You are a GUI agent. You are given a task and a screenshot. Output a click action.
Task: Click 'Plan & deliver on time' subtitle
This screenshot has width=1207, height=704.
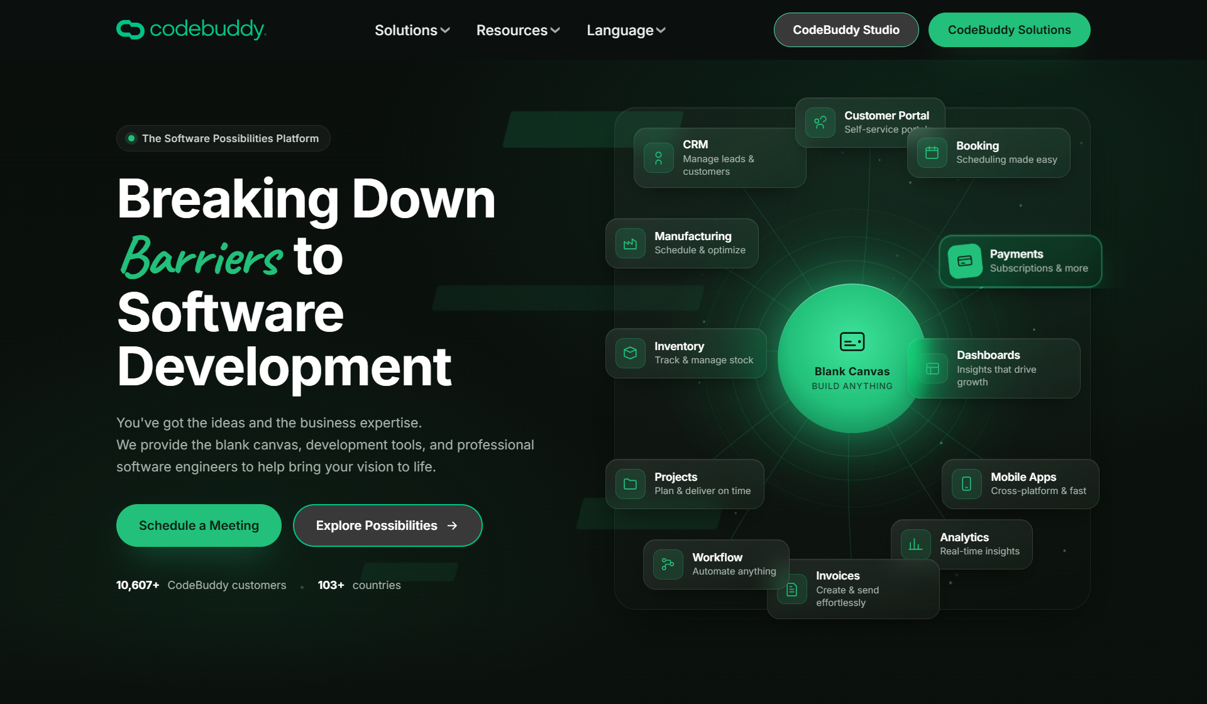point(702,491)
